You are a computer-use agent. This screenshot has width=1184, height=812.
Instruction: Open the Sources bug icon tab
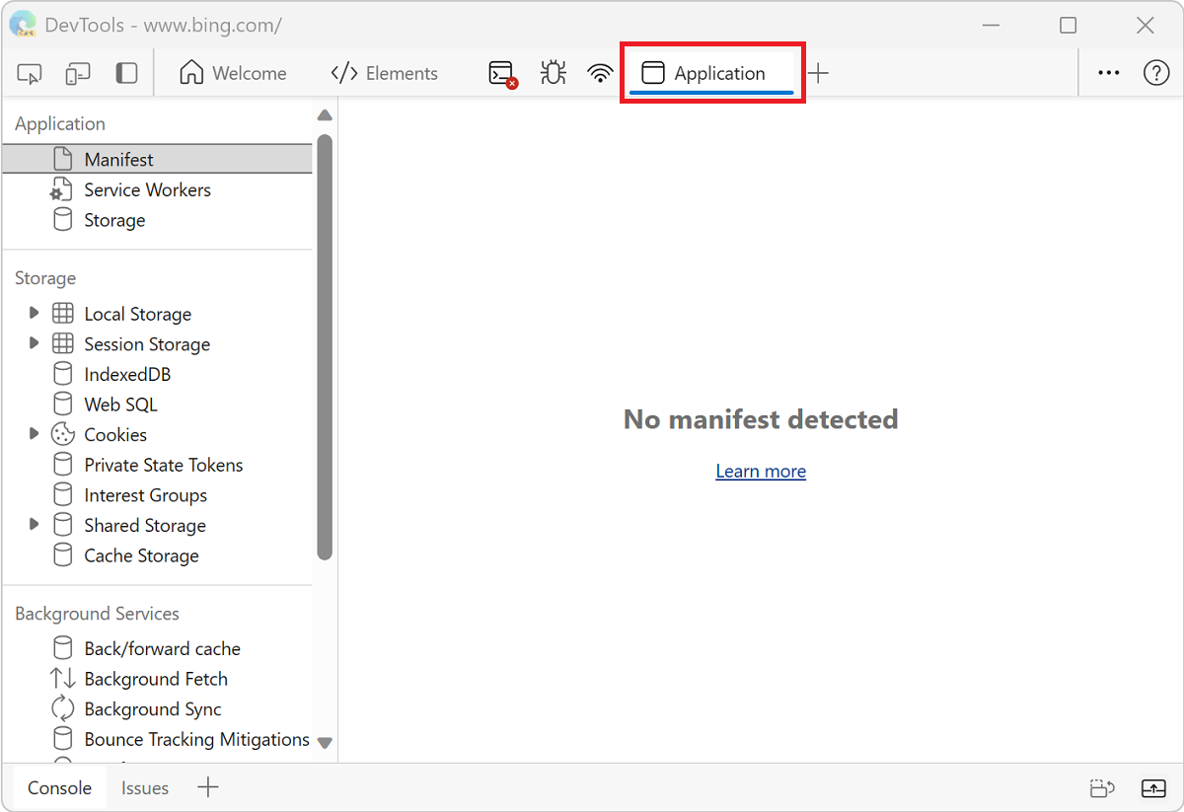click(x=554, y=73)
